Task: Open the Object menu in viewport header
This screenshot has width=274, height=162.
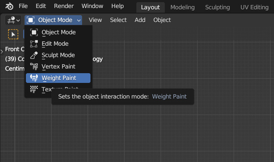Action: click(162, 20)
